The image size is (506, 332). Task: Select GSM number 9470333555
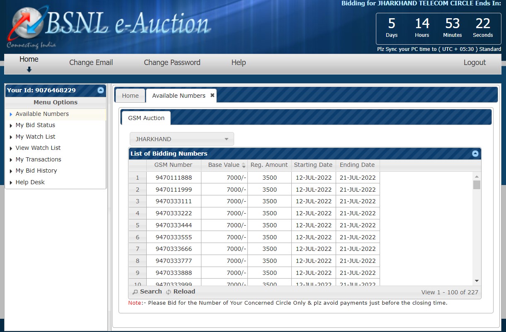tap(174, 237)
